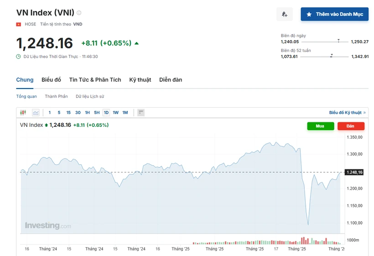Screen dimensions: 374x256
Task: Set chart interval to 1M
Action: [125, 112]
